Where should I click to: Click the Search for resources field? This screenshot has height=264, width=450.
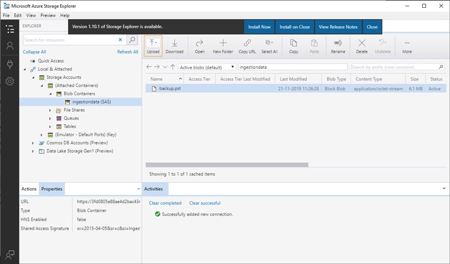click(x=71, y=40)
